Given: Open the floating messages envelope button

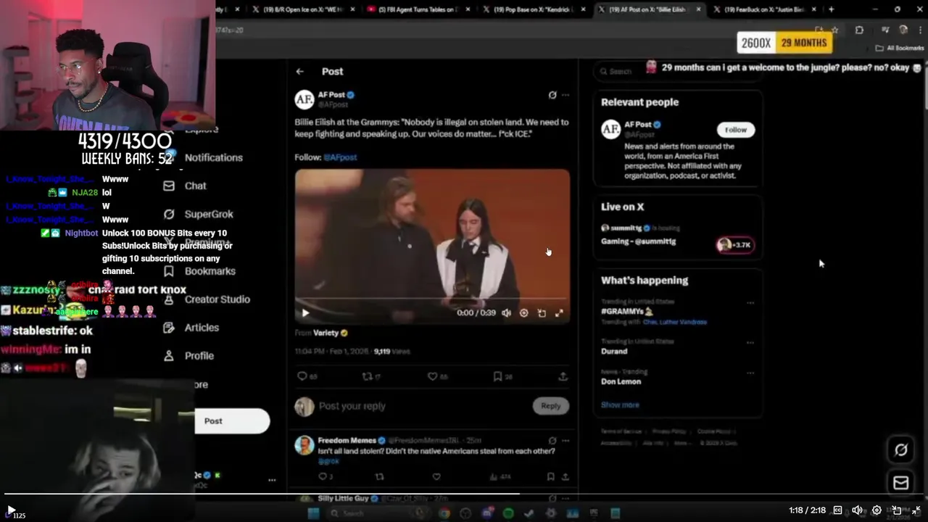Looking at the screenshot, I should point(900,483).
